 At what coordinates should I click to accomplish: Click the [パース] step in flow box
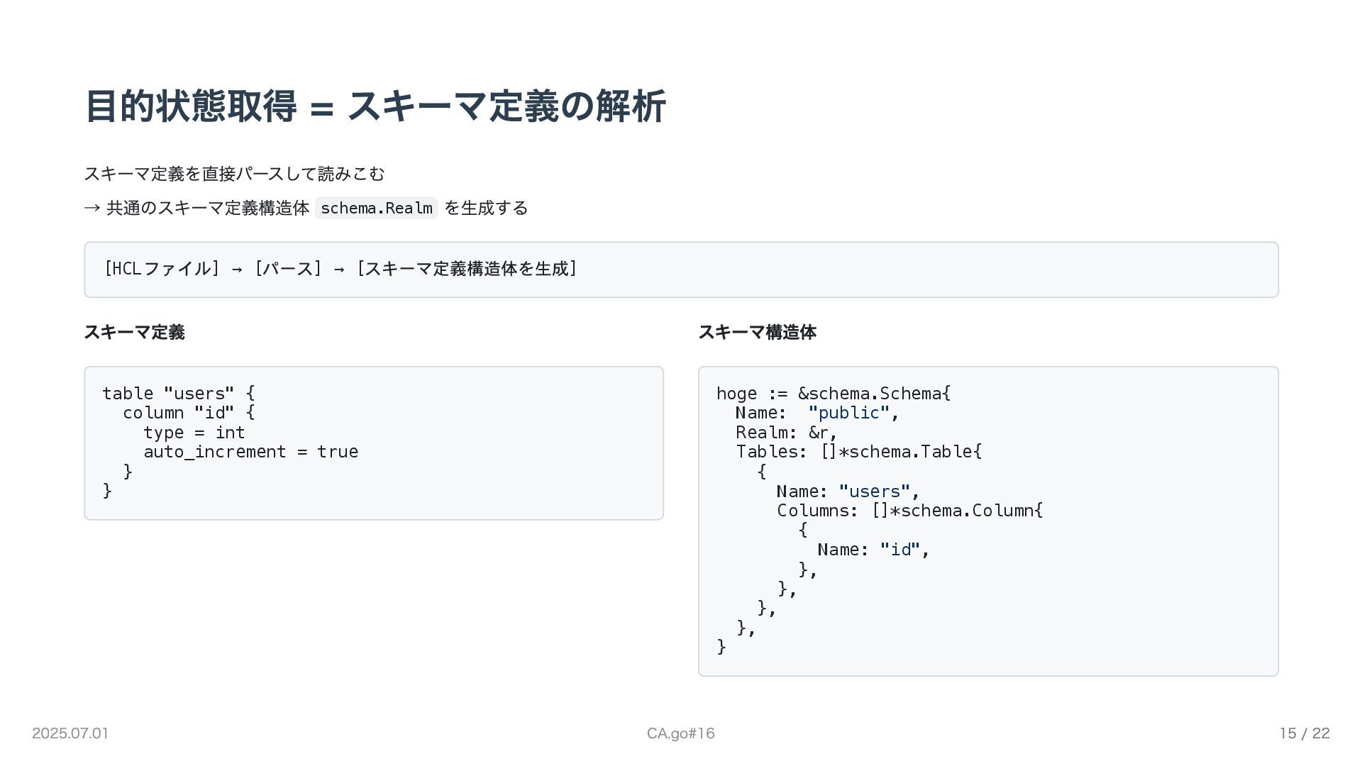tap(288, 269)
